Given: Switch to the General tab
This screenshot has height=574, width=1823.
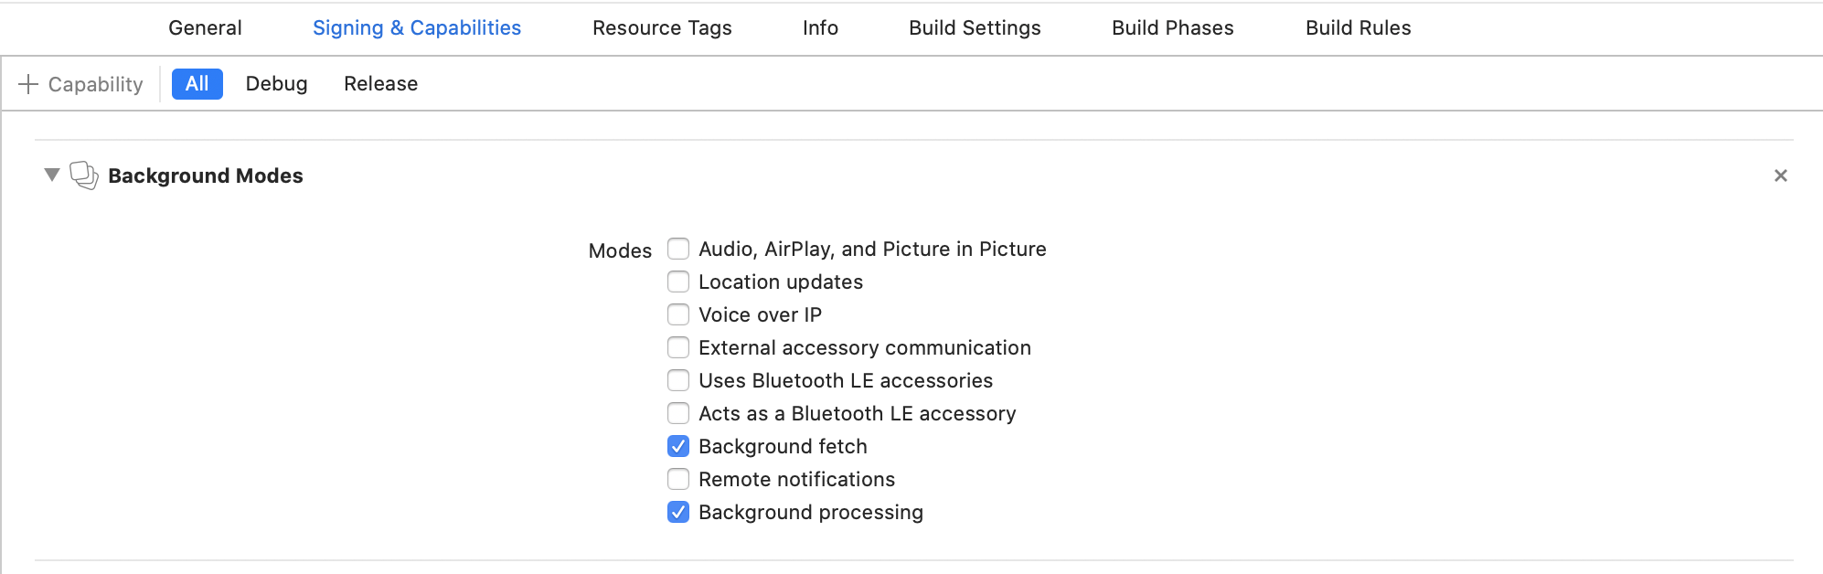Looking at the screenshot, I should tap(205, 27).
